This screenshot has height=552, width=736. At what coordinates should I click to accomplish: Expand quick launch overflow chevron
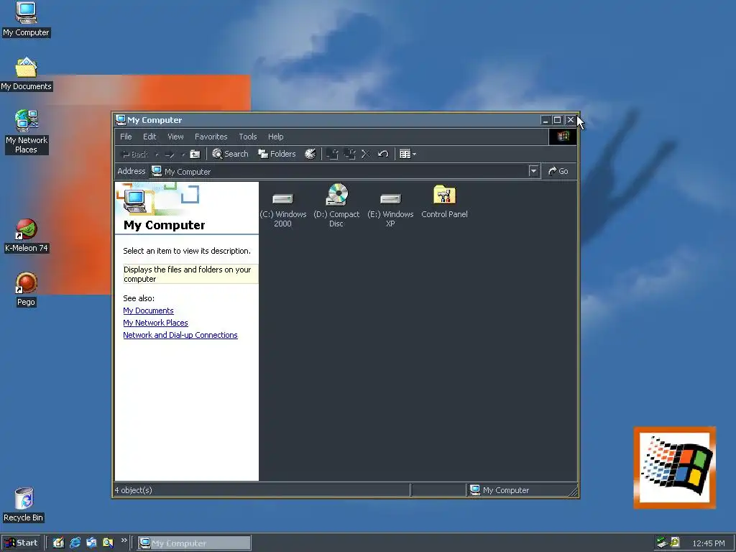tap(124, 540)
